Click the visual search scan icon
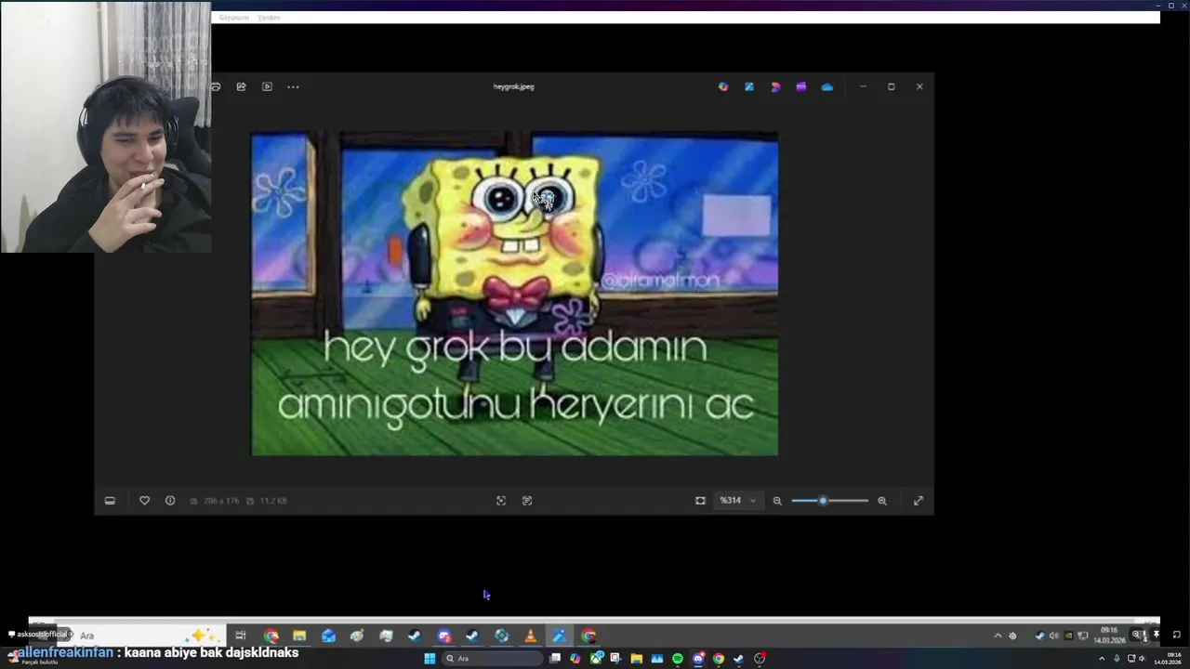 click(501, 500)
